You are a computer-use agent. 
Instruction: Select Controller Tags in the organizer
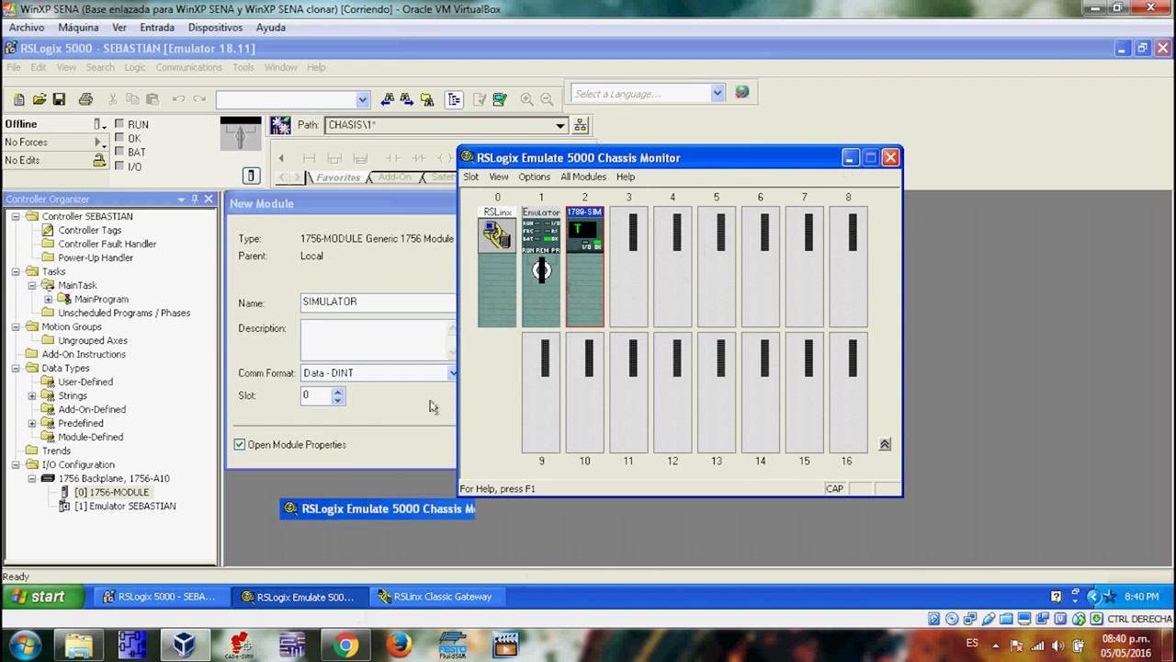click(x=90, y=231)
